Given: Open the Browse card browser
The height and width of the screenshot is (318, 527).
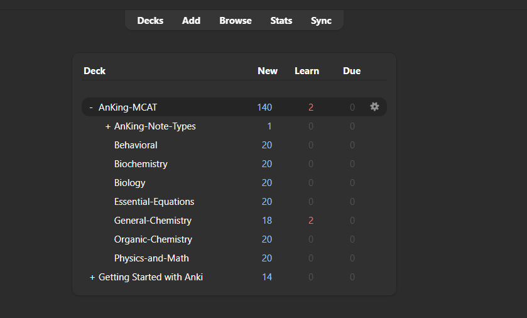Looking at the screenshot, I should (236, 21).
